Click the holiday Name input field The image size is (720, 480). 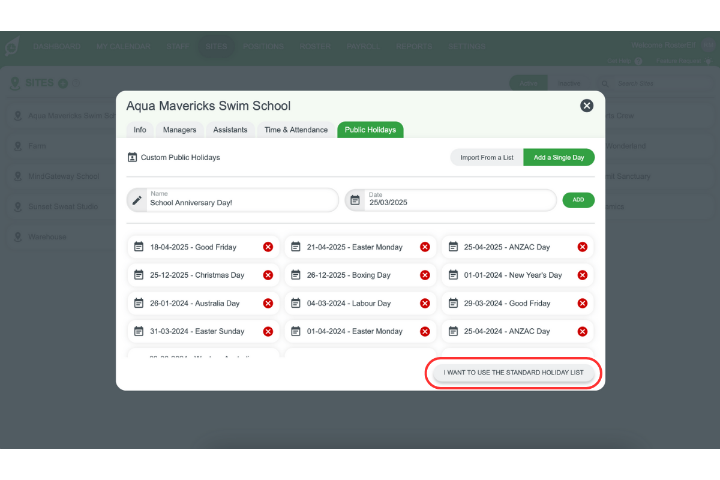[240, 202]
